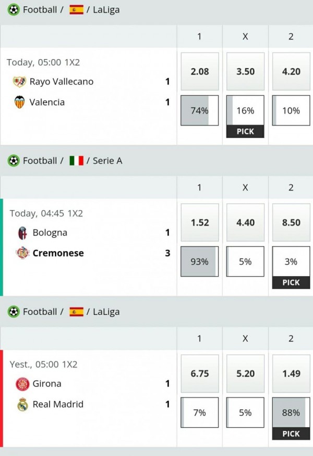Select the 8.50 away win odds
The image size is (313, 456).
tap(291, 223)
